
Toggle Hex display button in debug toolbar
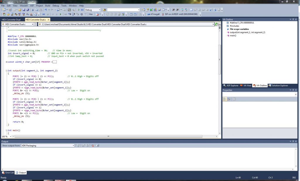pyautogui.click(x=91, y=14)
